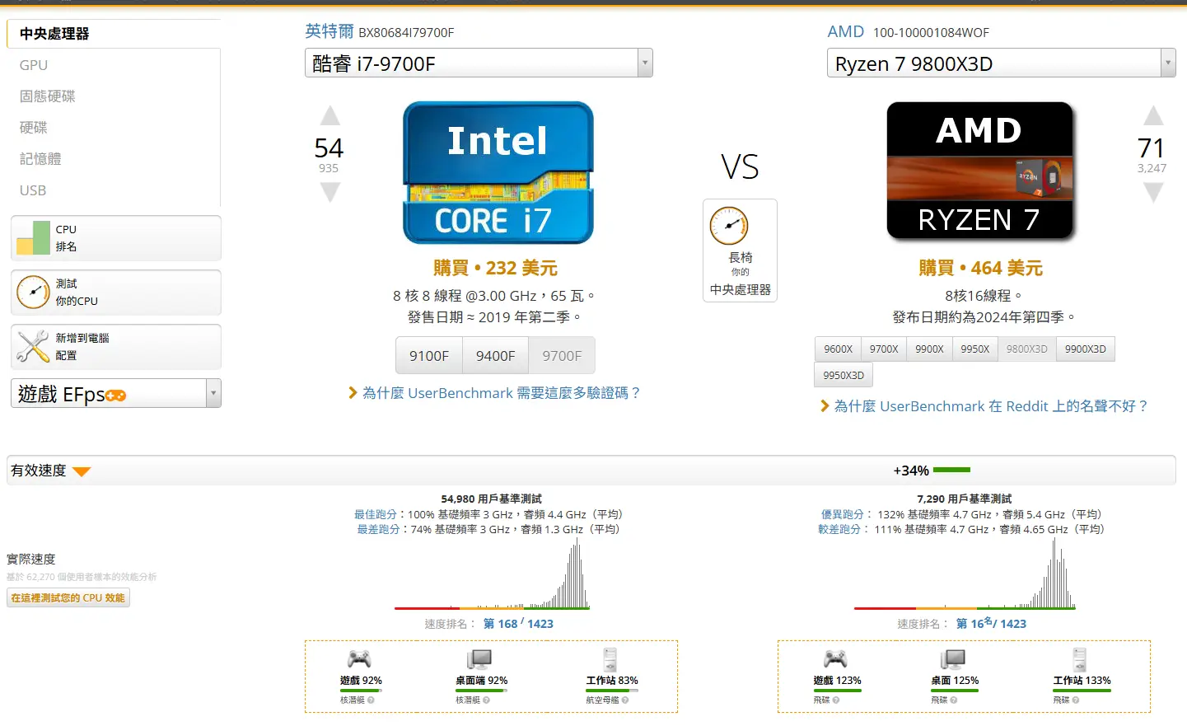Click the bench your CPU clock icon
1187x726 pixels.
(729, 226)
